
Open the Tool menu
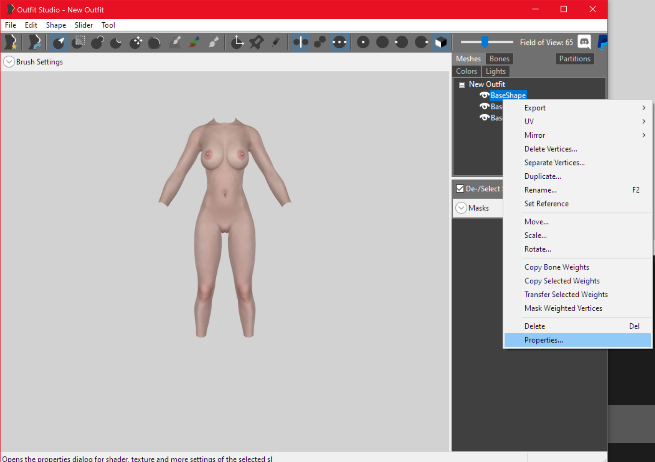click(108, 25)
